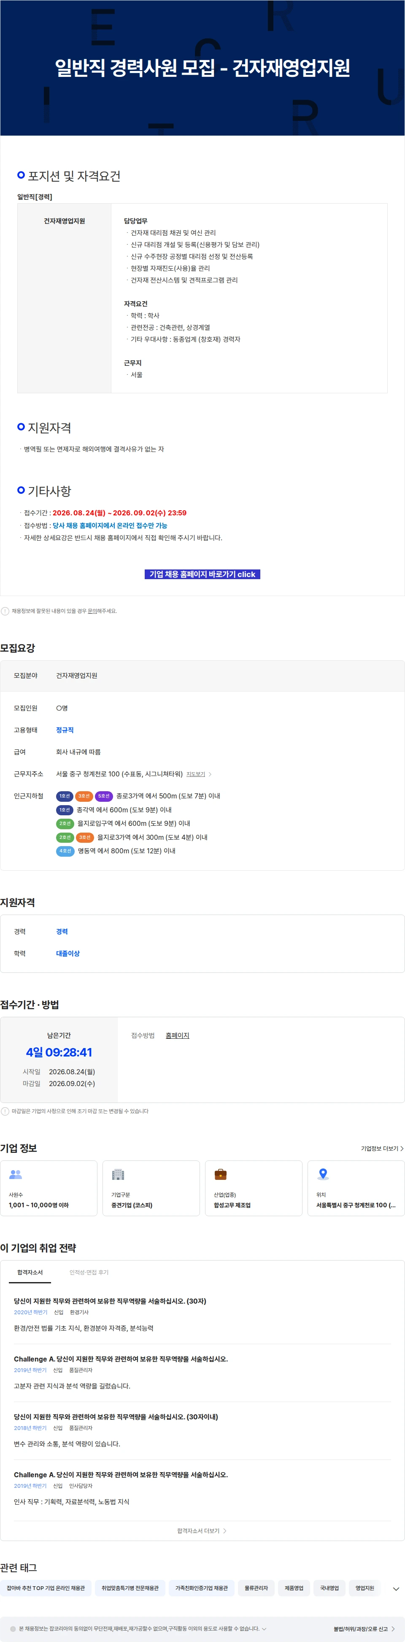Select the 국내영업 tag
Screen dimensions: 405x1642
pos(329,1588)
